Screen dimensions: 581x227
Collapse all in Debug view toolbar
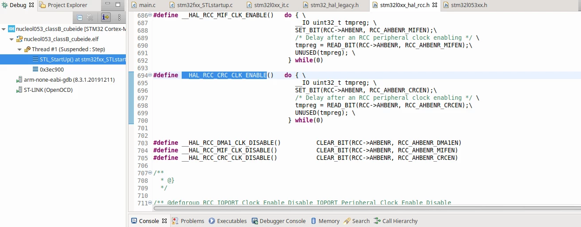point(80,18)
